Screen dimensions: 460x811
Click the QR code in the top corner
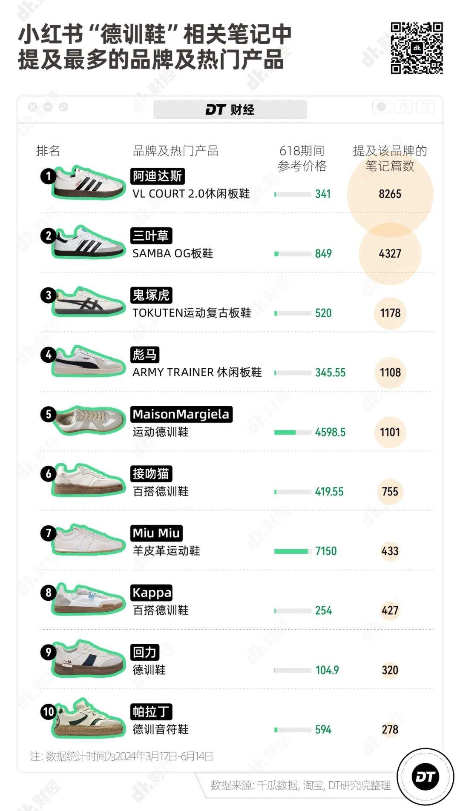click(417, 48)
